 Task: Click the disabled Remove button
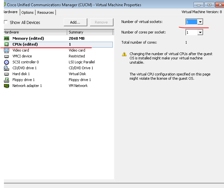point(101,22)
